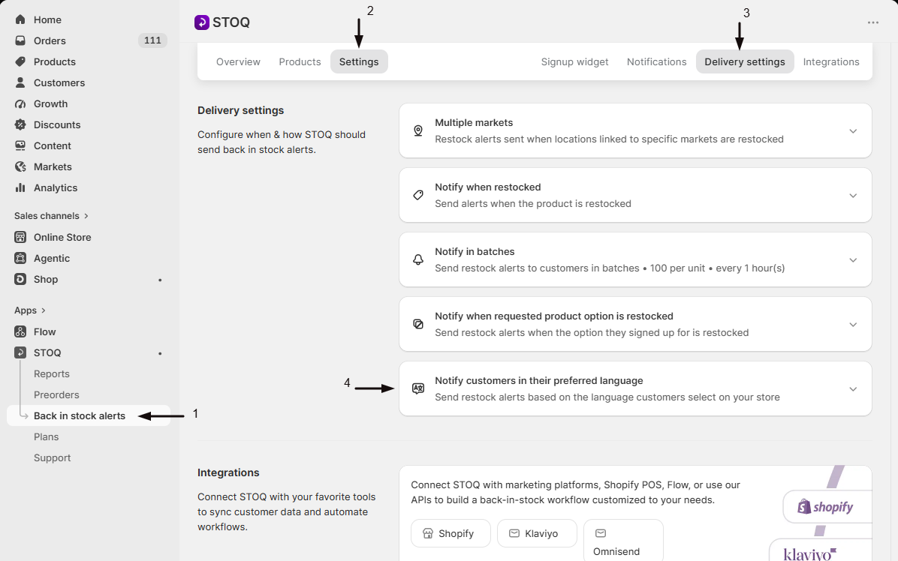
Task: Click the Integrations section heading
Action: tap(228, 472)
